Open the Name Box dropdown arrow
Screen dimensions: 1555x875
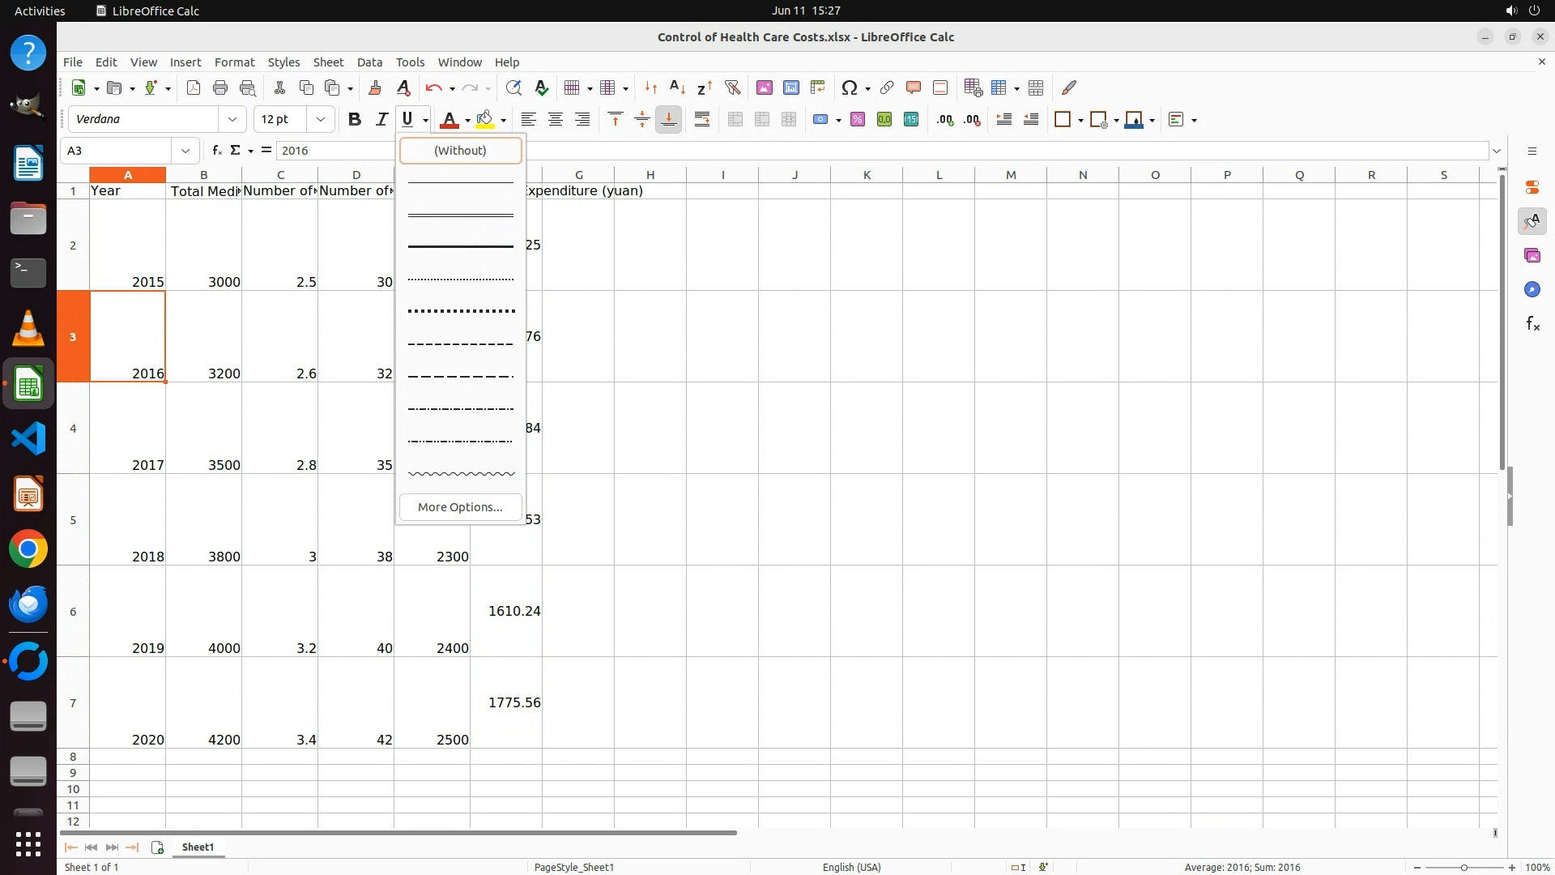[x=185, y=151]
